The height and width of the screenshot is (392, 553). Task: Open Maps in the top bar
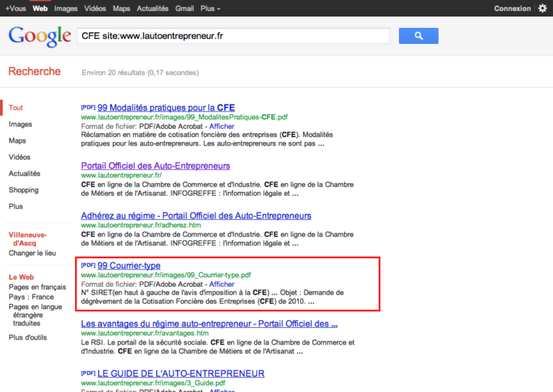pos(121,9)
